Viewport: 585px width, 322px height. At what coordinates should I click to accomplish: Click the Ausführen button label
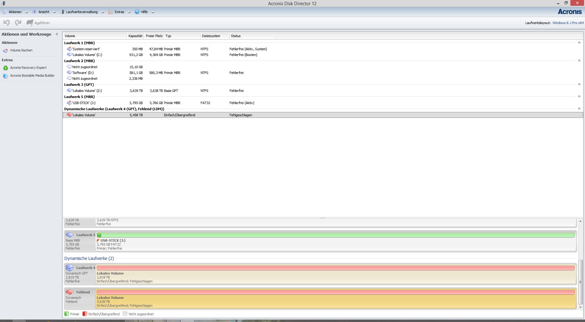[x=42, y=23]
